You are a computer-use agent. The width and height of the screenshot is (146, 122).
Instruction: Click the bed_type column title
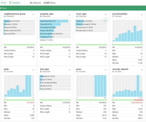click(x=45, y=69)
